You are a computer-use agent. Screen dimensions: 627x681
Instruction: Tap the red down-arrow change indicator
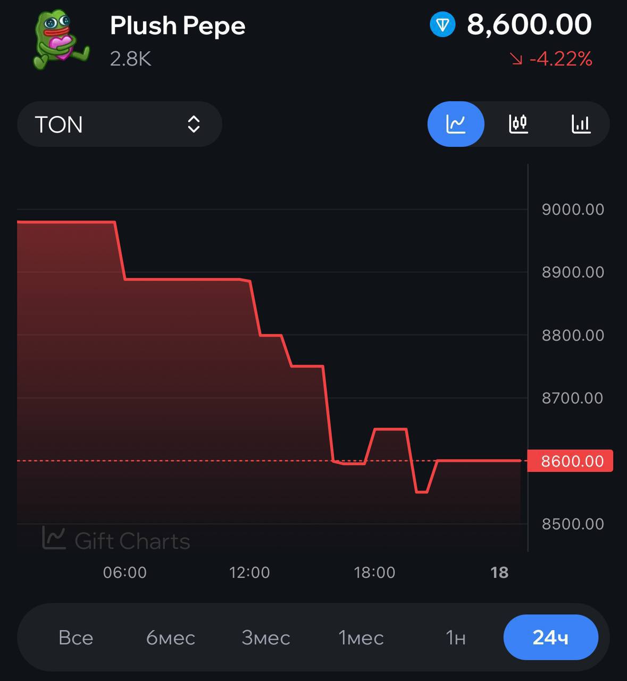point(516,59)
